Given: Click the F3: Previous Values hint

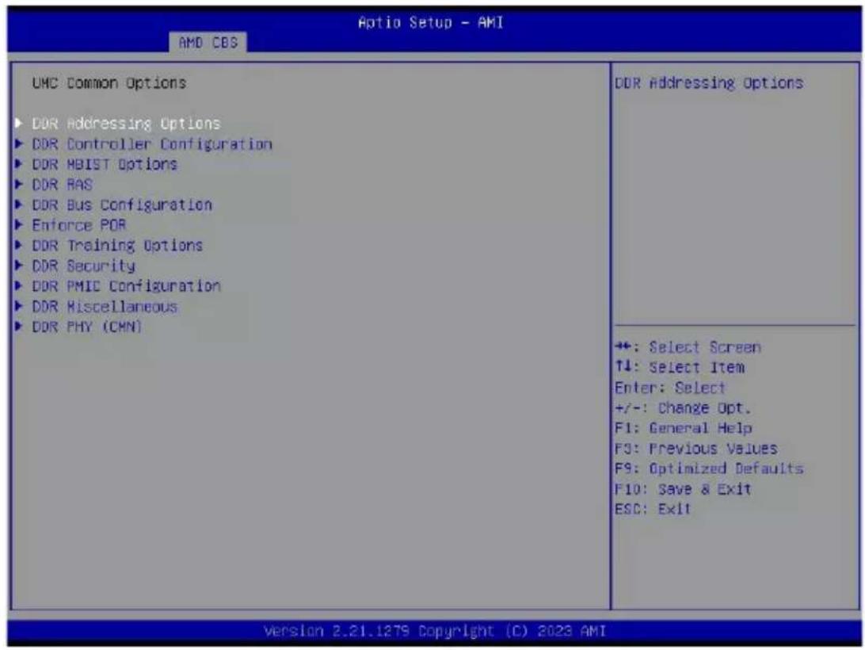Looking at the screenshot, I should (696, 449).
